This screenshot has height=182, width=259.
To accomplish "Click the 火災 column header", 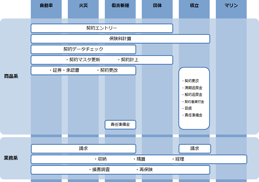I will click(x=83, y=5).
